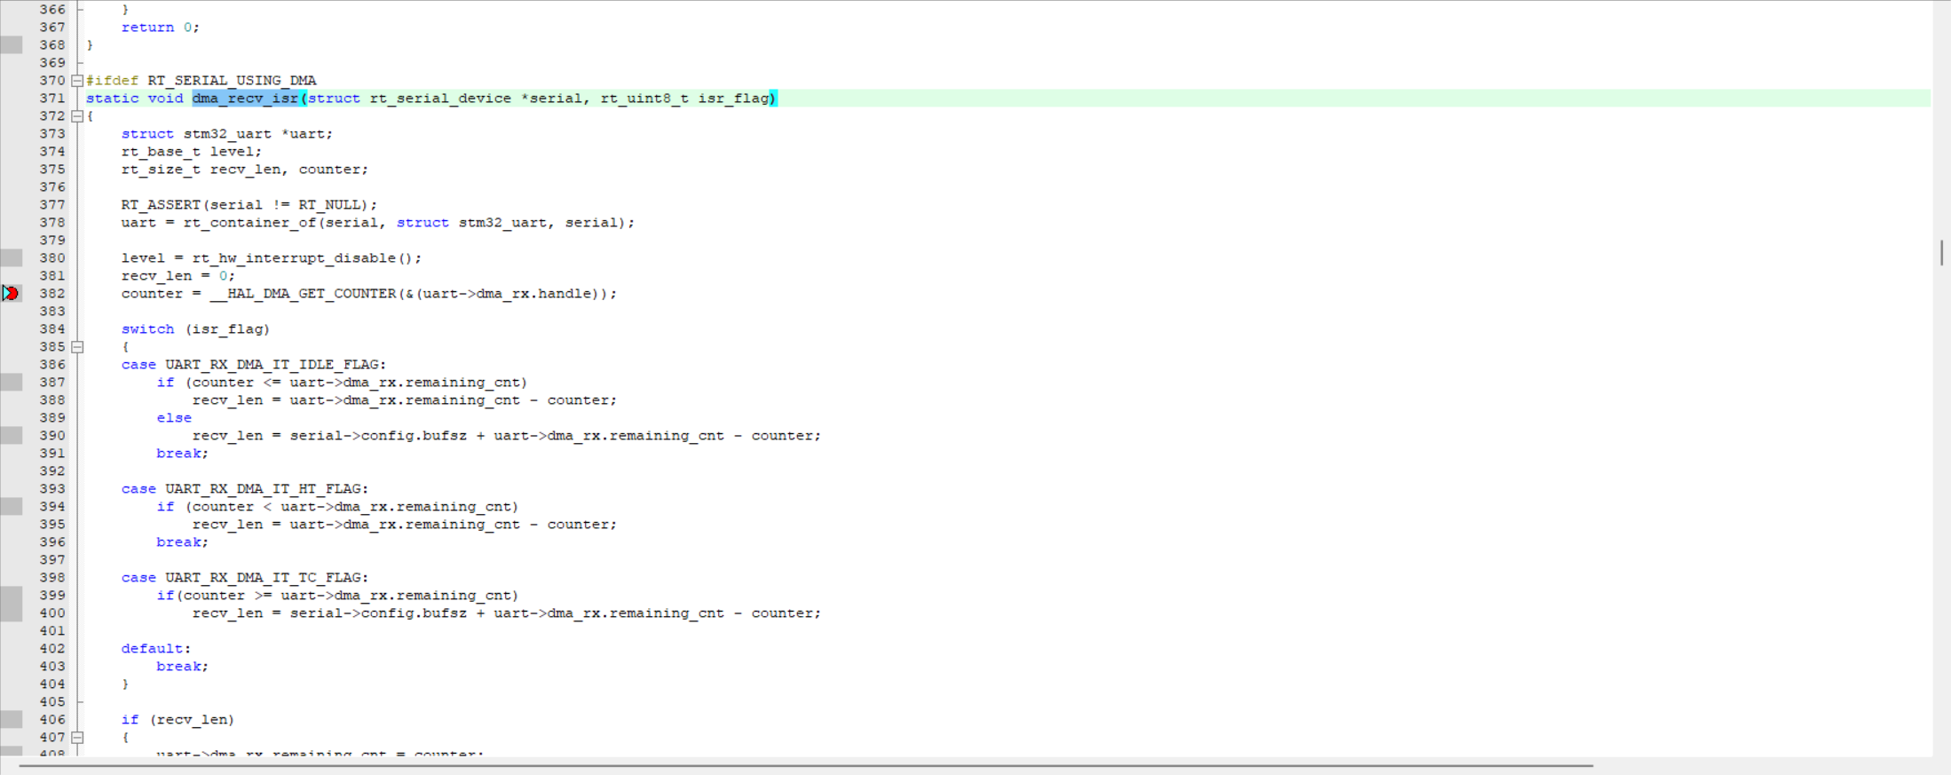This screenshot has height=775, width=1951.
Task: Click case UART_RX_DMA_IT_IDLE_FLAG label
Action: [x=254, y=365]
